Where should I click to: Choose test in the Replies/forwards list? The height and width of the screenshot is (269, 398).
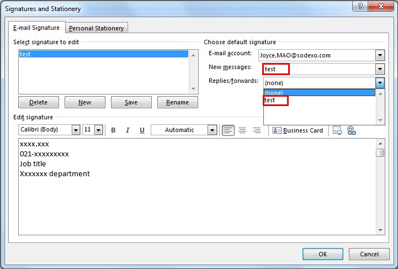(319, 100)
